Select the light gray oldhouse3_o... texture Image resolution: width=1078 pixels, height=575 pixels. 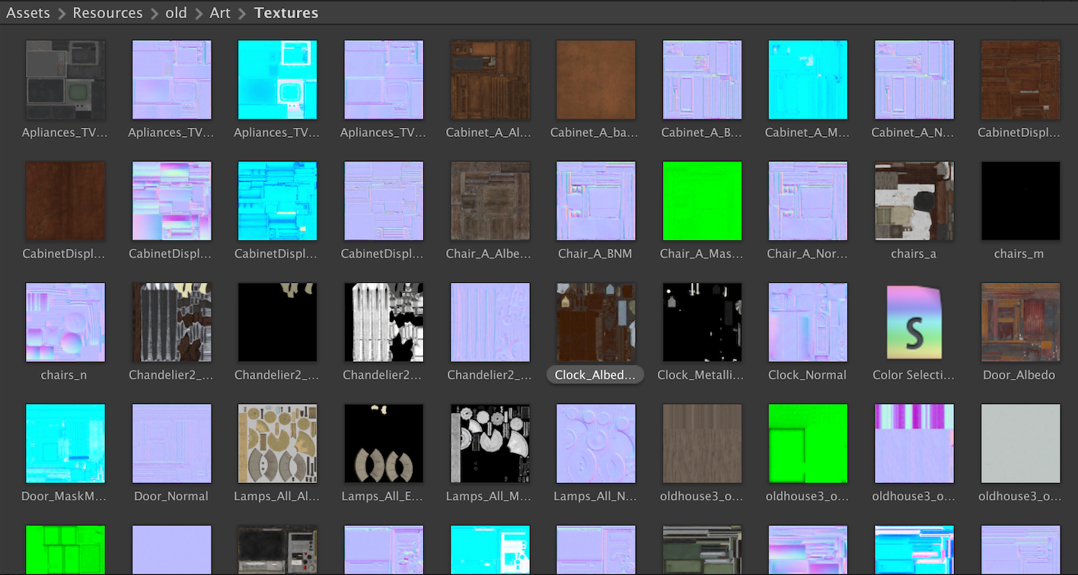coord(1020,443)
